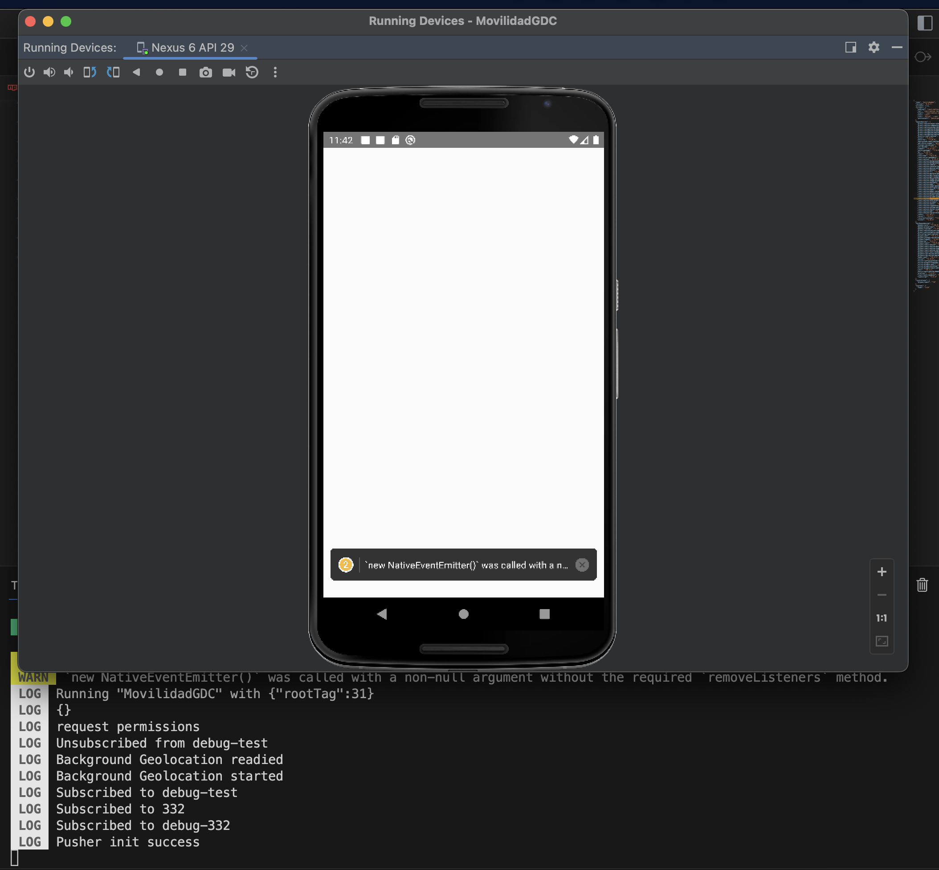Viewport: 939px width, 870px height.
Task: Rotate the emulator screen right
Action: [x=113, y=72]
